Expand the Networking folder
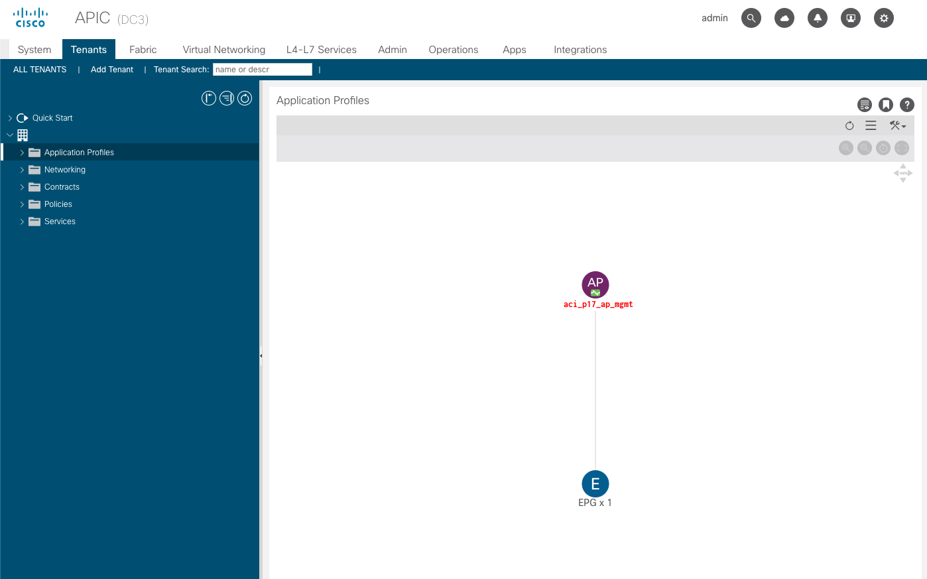Viewport: 927px width, 579px height. [22, 170]
